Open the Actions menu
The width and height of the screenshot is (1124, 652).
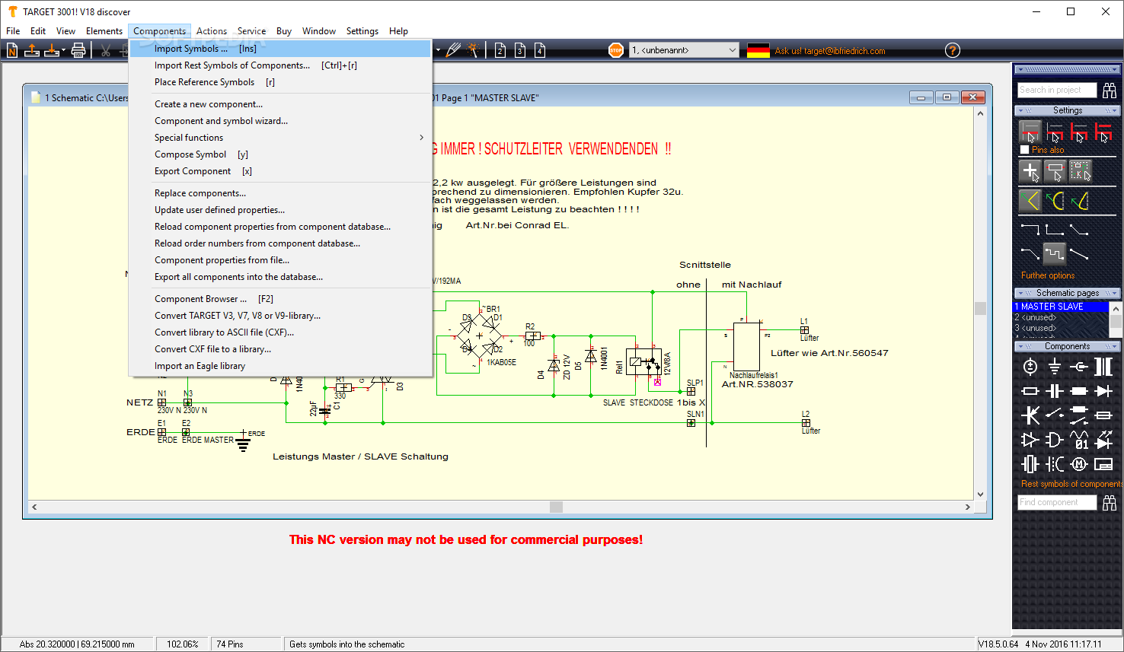point(212,31)
